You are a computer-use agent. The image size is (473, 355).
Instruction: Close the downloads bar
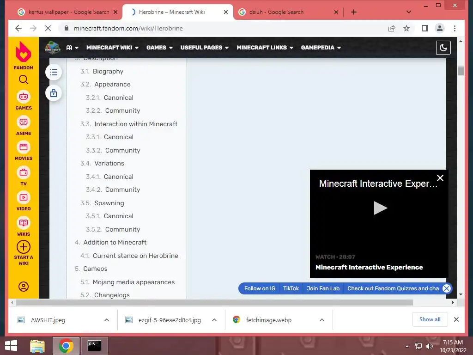(456, 319)
